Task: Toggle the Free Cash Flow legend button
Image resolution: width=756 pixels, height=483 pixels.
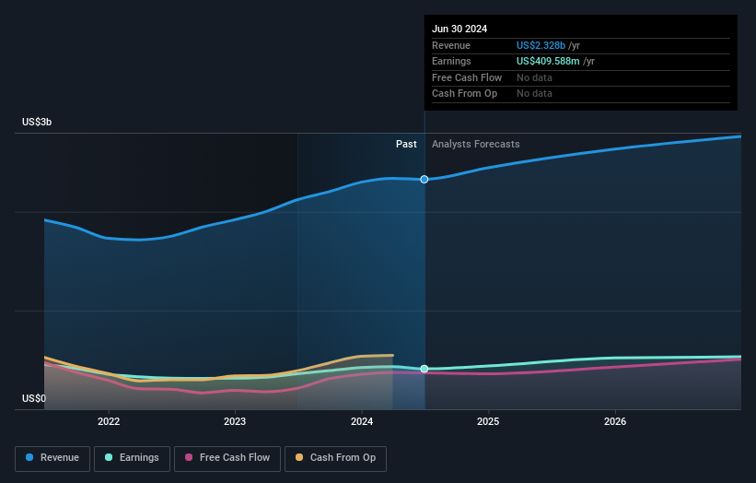Action: (227, 458)
